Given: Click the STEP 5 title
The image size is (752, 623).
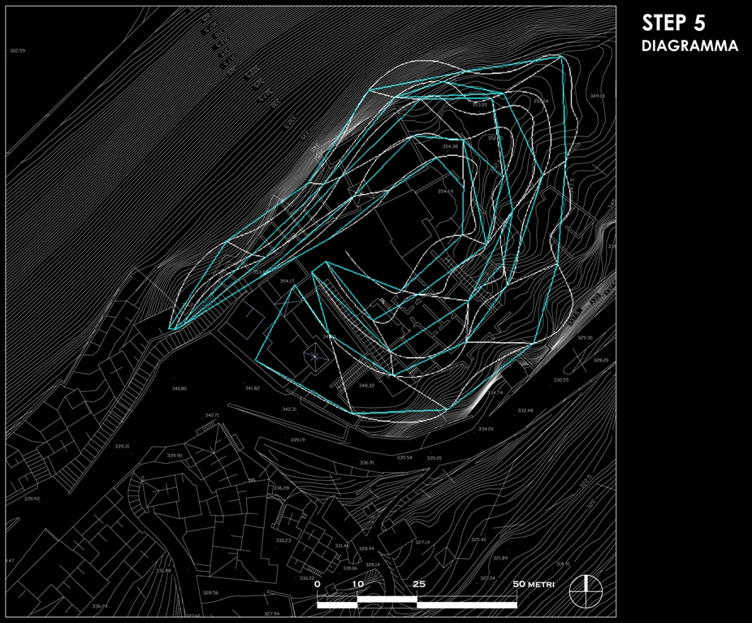Looking at the screenshot, I should tap(673, 23).
